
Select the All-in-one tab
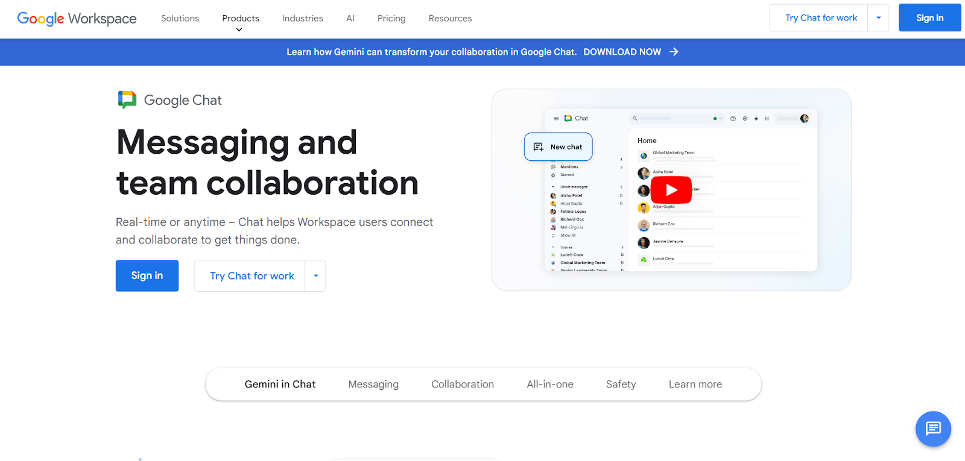pos(550,384)
